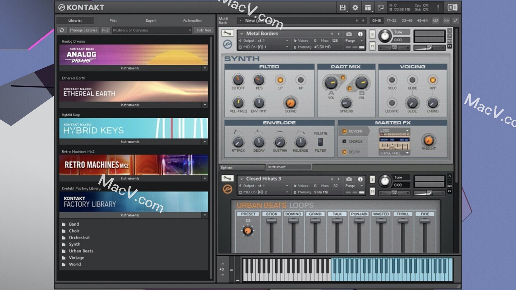This screenshot has height=290, width=516.
Task: Click the STICK fader in Urban Beats
Action: (x=271, y=221)
